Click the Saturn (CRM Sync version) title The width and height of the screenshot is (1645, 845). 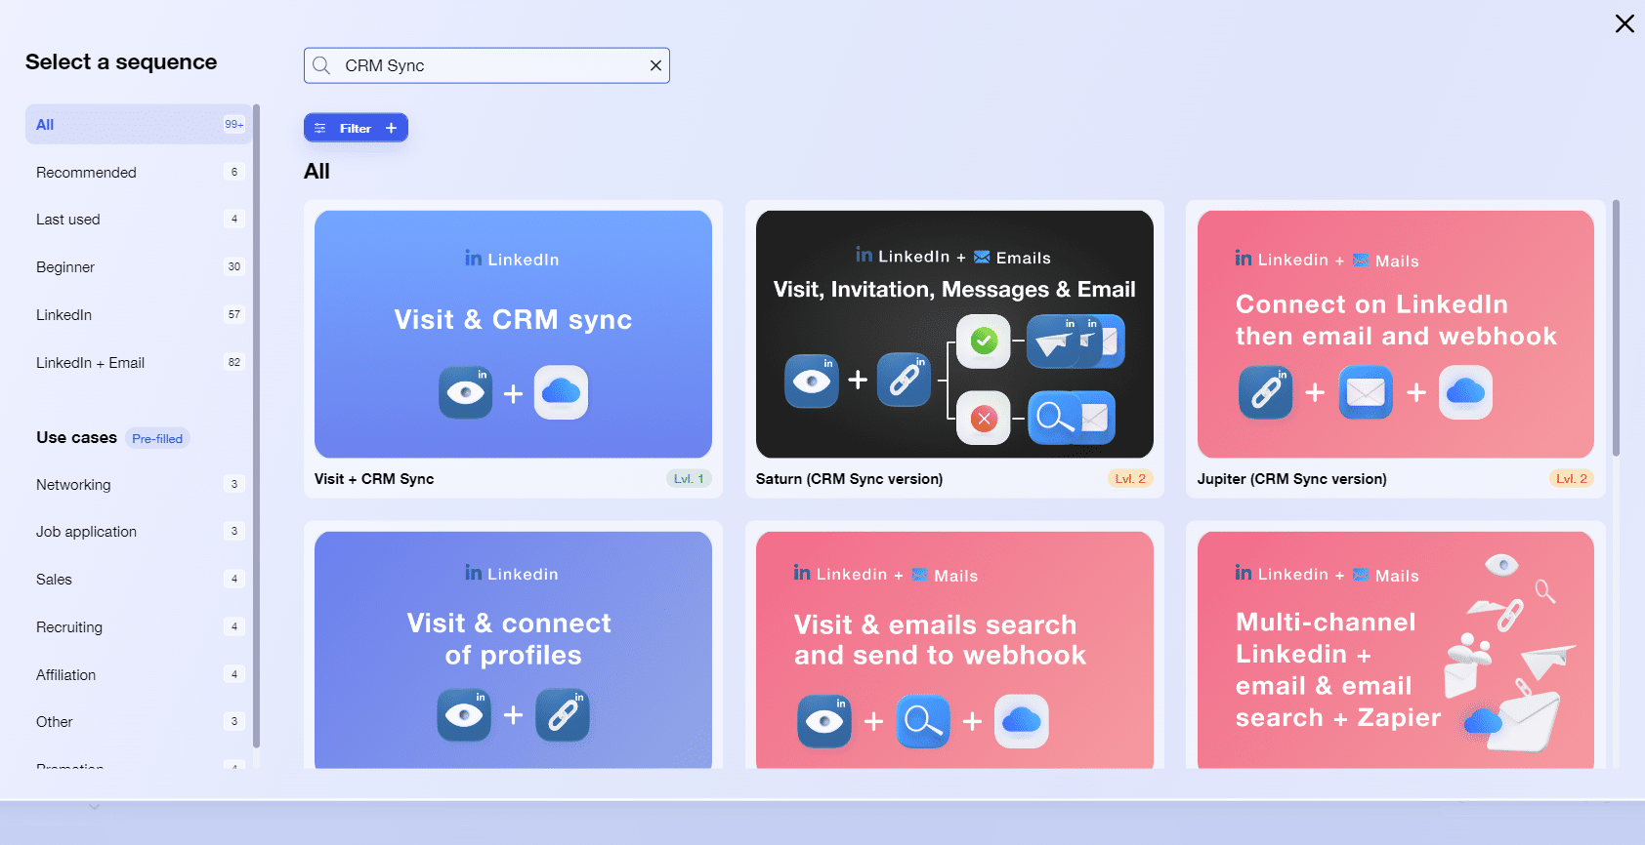(849, 479)
